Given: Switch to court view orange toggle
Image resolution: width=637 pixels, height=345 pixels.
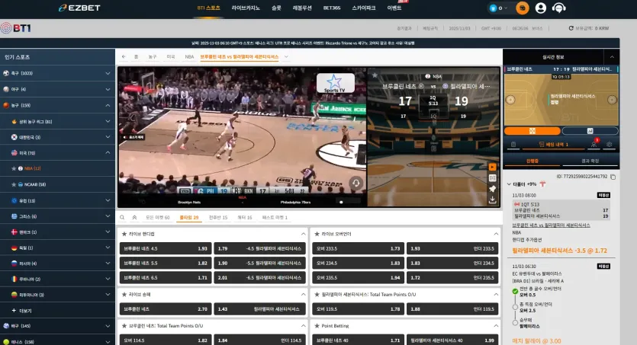Looking at the screenshot, I should (x=532, y=131).
